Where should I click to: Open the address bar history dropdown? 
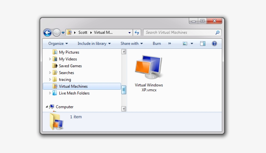(x=129, y=32)
